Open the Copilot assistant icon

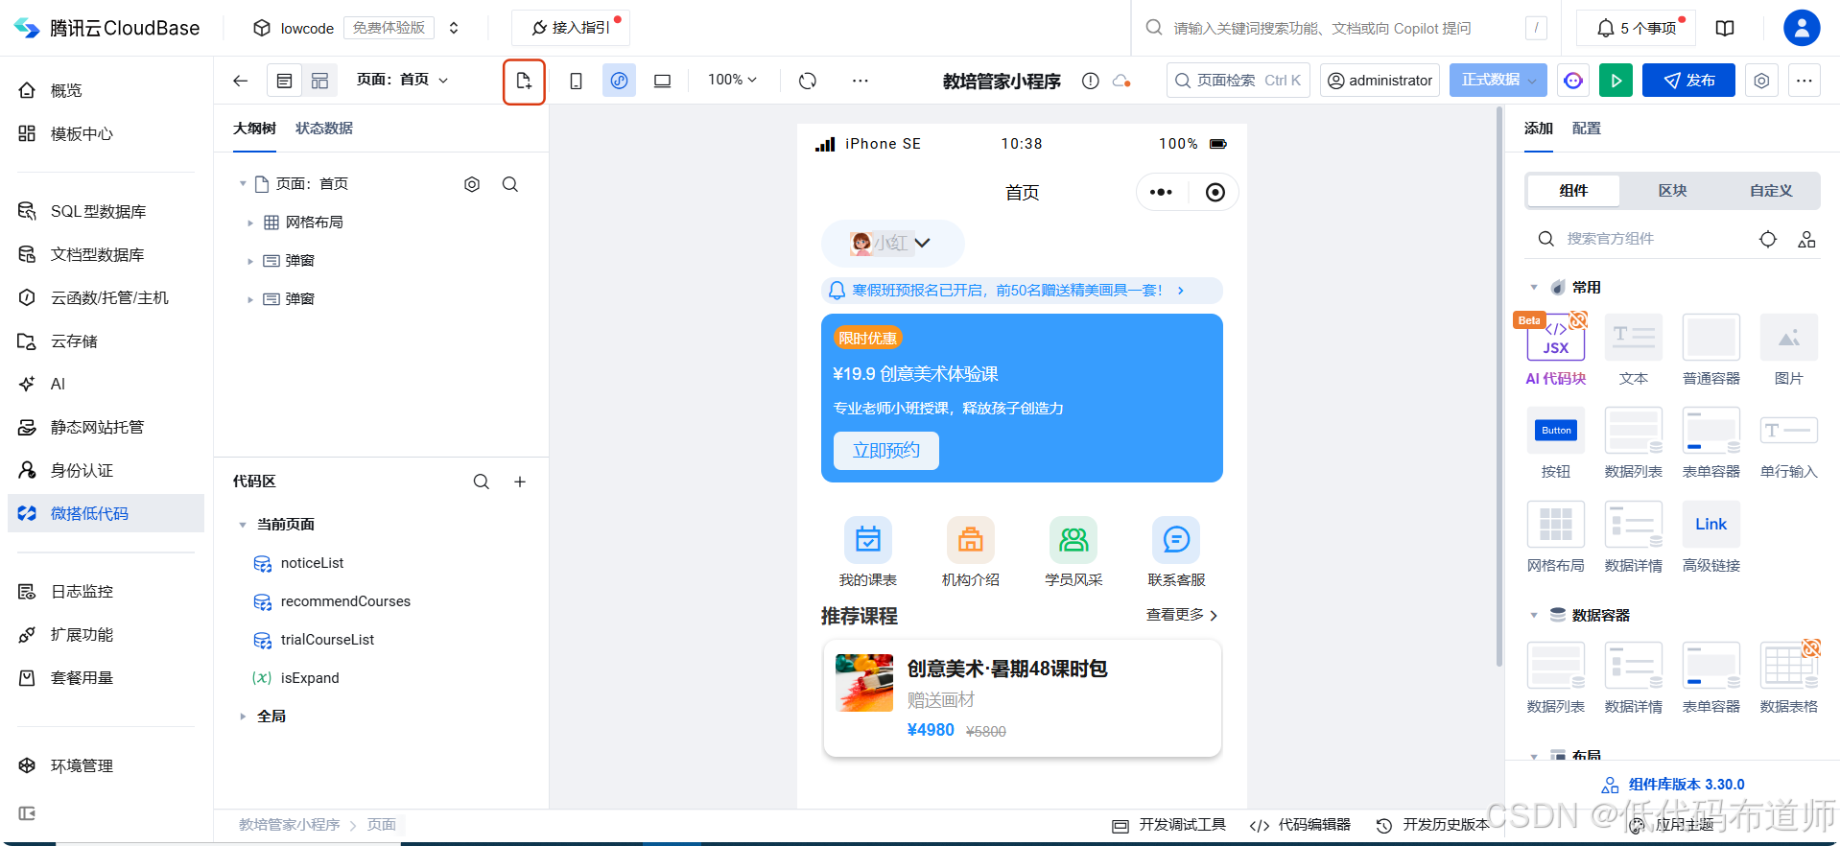point(1573,81)
